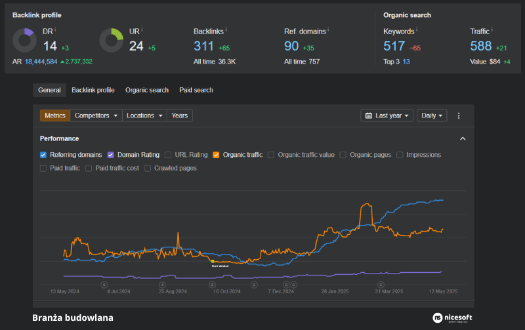Open the Traffic count 588 link
The image size is (525, 330).
[481, 46]
